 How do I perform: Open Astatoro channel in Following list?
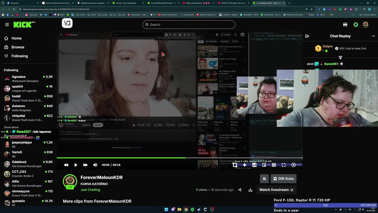[x=28, y=108]
